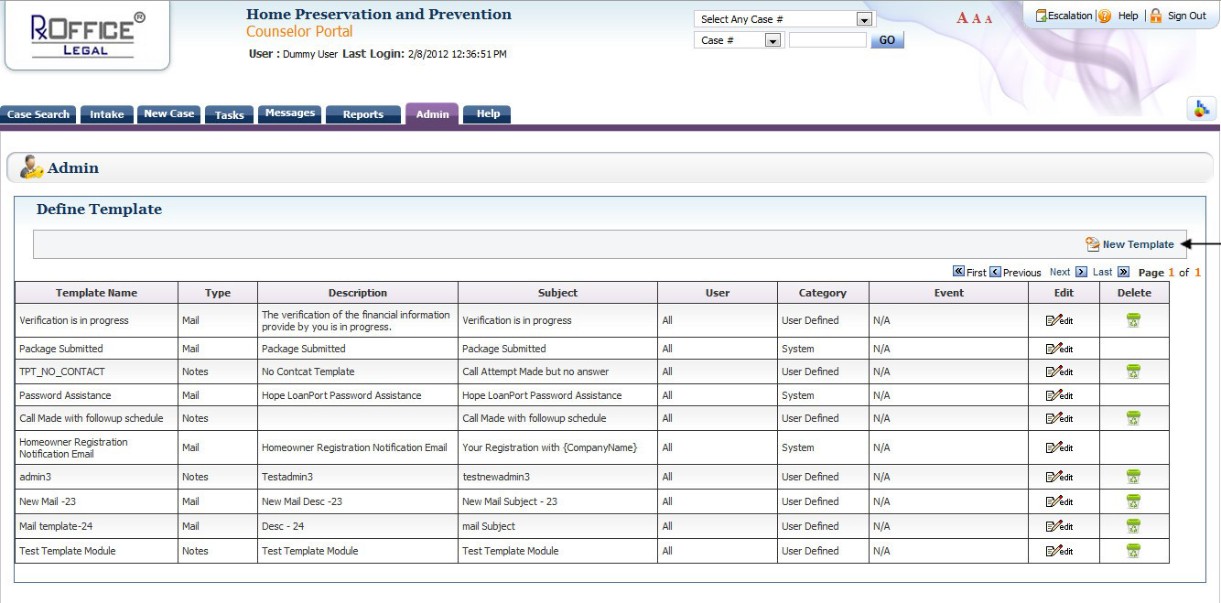
Task: Go to previous page arrow icon
Action: point(995,272)
